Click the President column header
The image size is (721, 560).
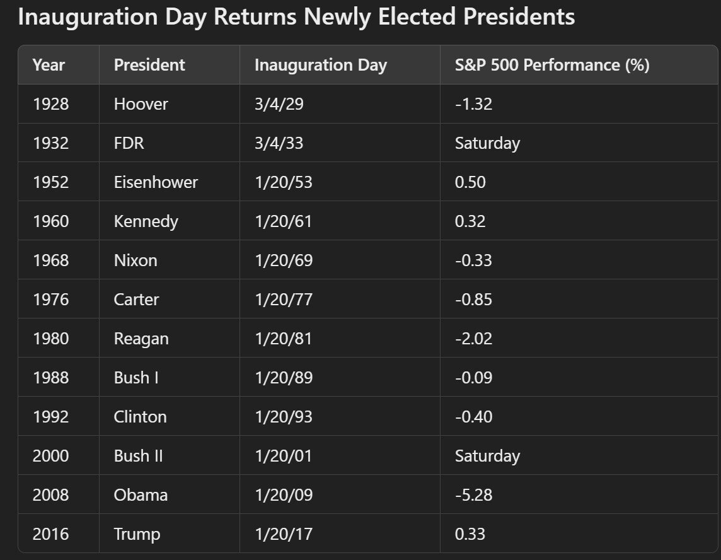click(149, 65)
